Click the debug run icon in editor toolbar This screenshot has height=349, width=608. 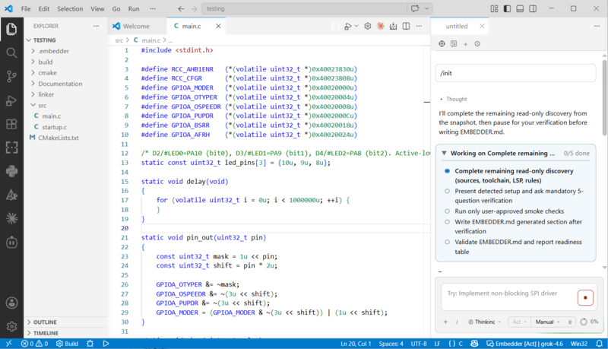pyautogui.click(x=348, y=26)
